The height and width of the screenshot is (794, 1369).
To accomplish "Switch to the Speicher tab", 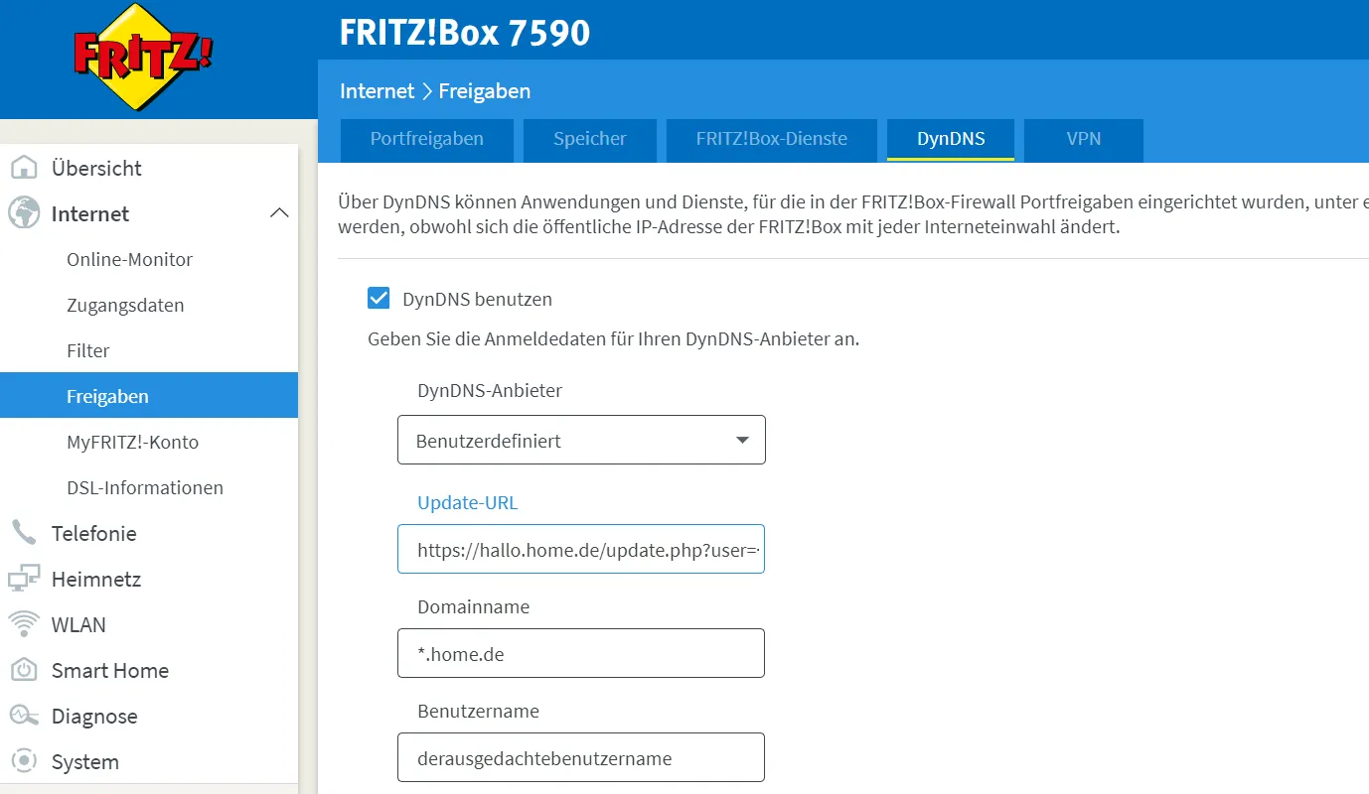I will [590, 139].
